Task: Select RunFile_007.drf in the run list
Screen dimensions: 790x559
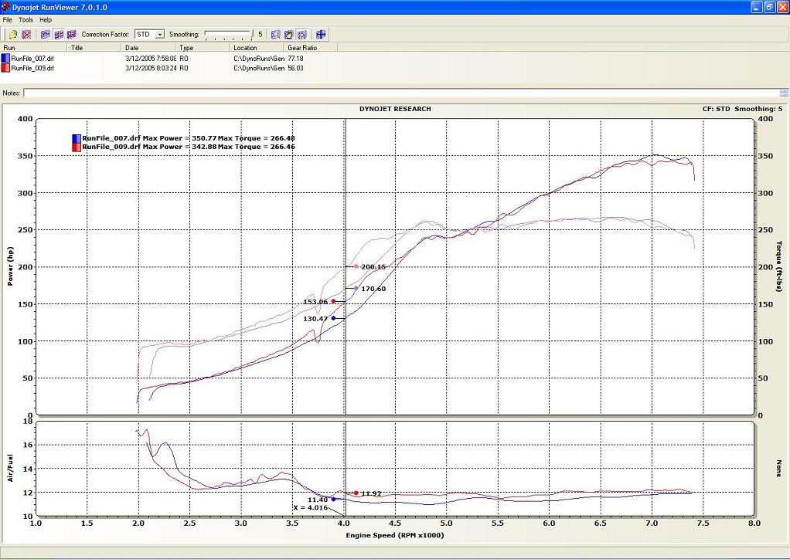Action: 32,58
